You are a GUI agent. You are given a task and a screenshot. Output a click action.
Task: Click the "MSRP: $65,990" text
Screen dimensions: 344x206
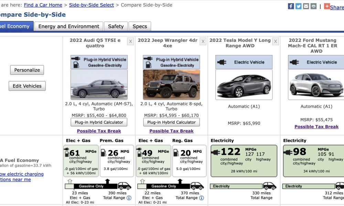point(244,124)
